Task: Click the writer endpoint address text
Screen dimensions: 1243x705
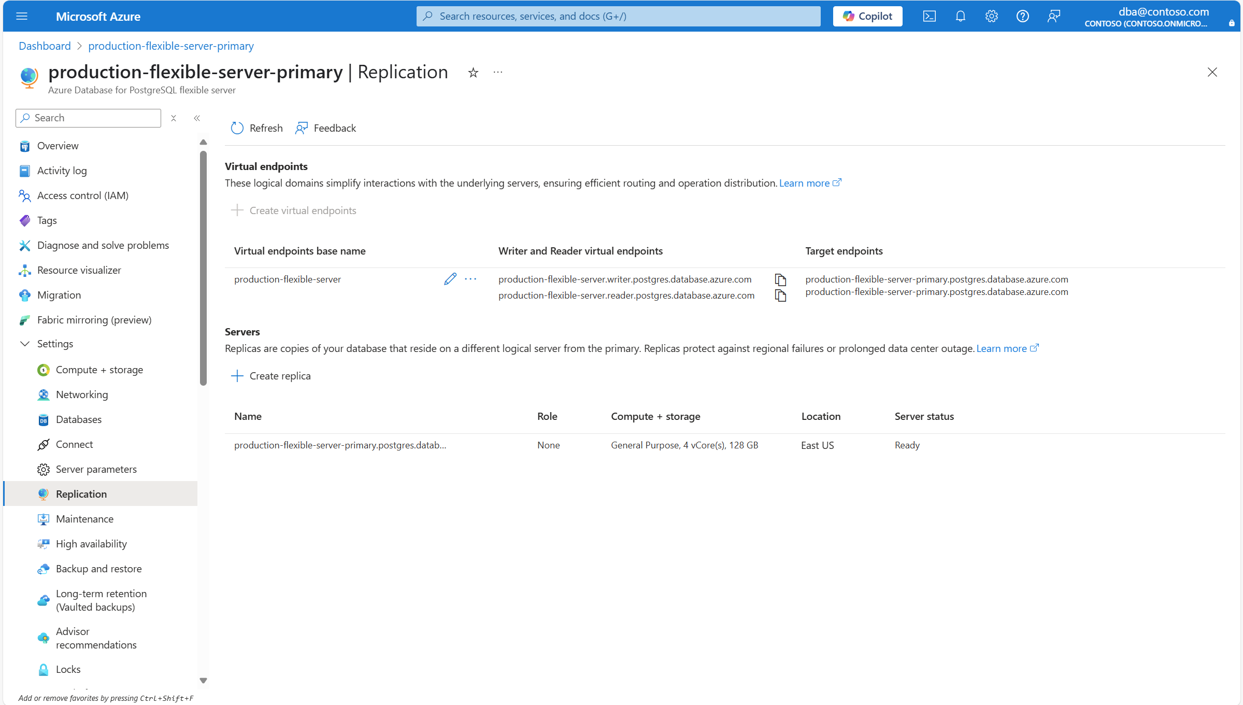Action: coord(625,279)
